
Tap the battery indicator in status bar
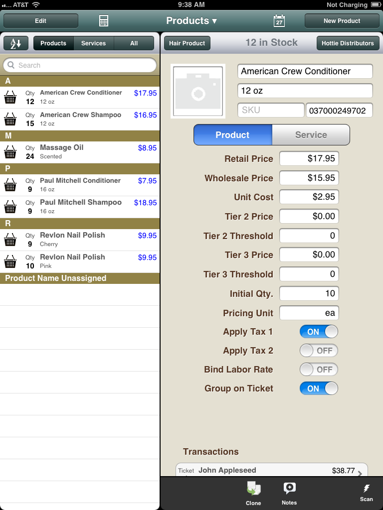coord(376,4)
